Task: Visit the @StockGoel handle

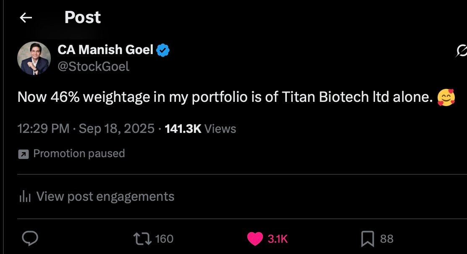Action: 93,66
